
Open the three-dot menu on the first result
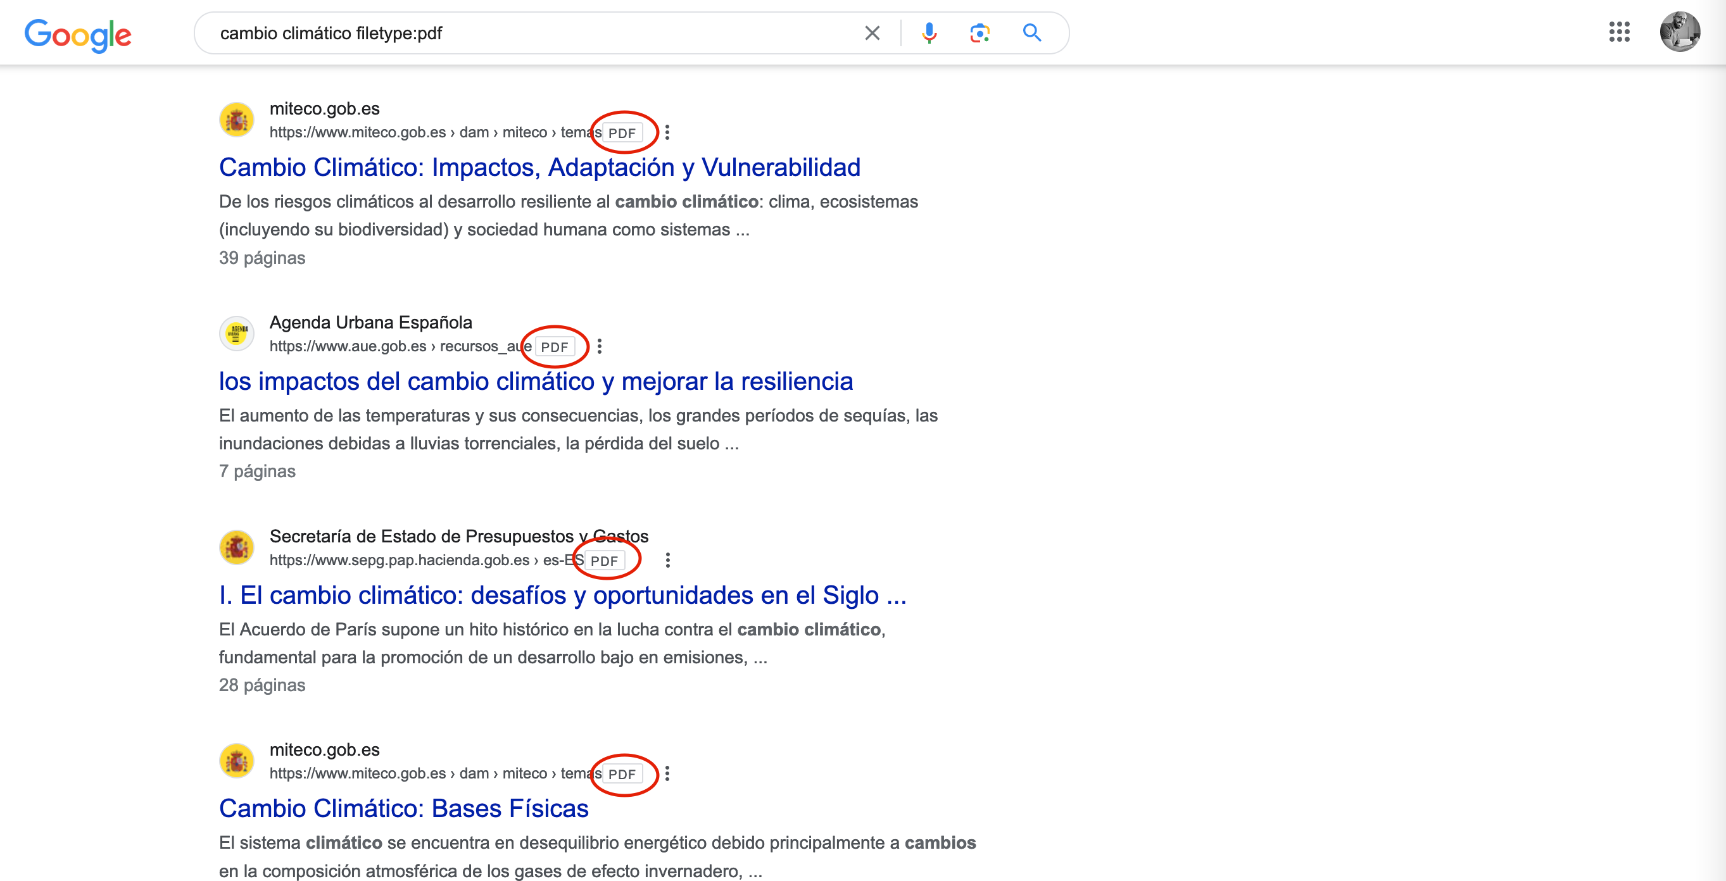[668, 133]
